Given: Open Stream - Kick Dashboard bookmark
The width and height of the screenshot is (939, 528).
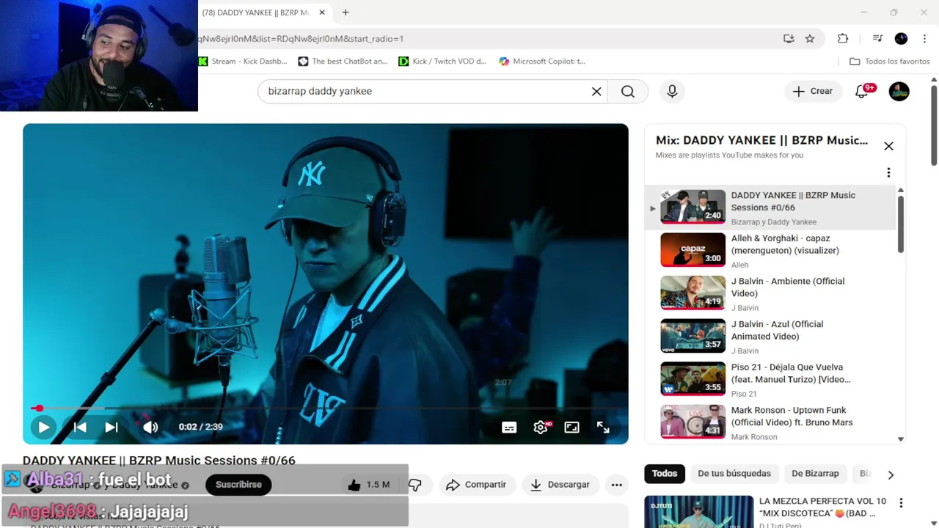Looking at the screenshot, I should coord(243,62).
